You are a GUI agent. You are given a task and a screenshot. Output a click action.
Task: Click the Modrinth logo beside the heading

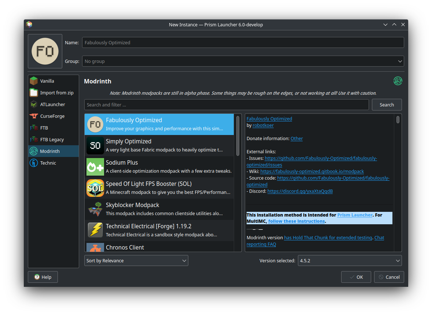pyautogui.click(x=398, y=81)
